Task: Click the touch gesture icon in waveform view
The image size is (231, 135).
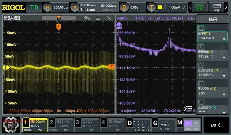Action: [x=87, y=18]
